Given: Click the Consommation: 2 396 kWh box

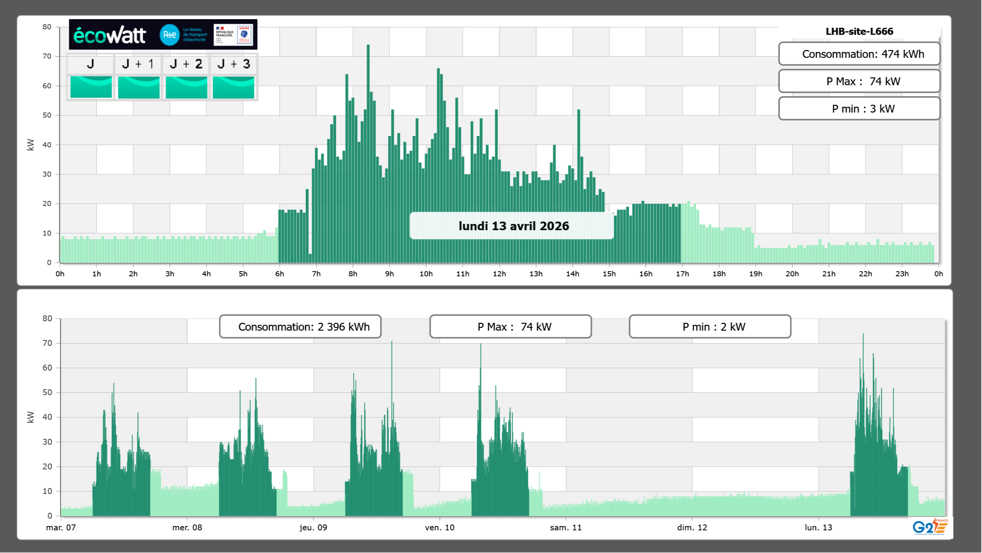Looking at the screenshot, I should pos(300,327).
